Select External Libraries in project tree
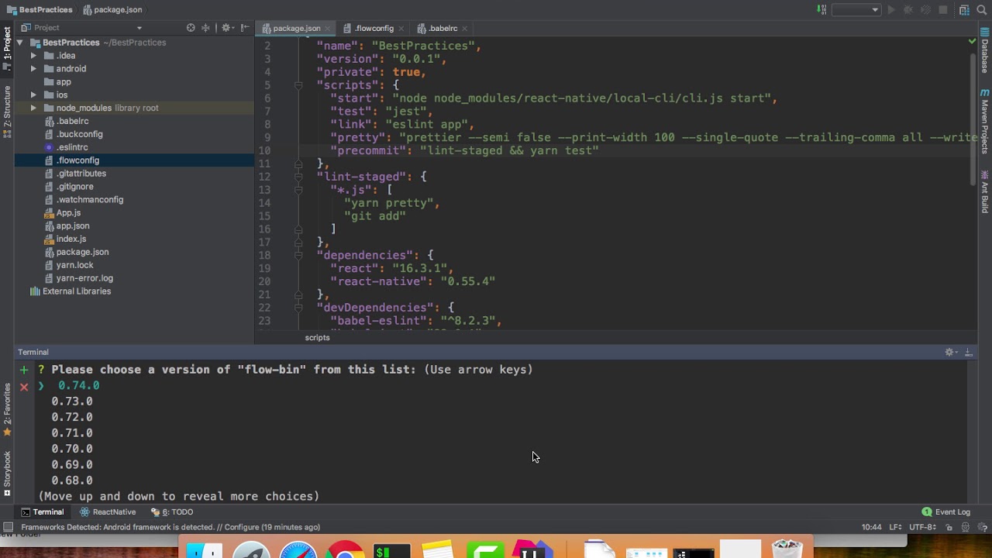Viewport: 992px width, 558px height. (77, 291)
